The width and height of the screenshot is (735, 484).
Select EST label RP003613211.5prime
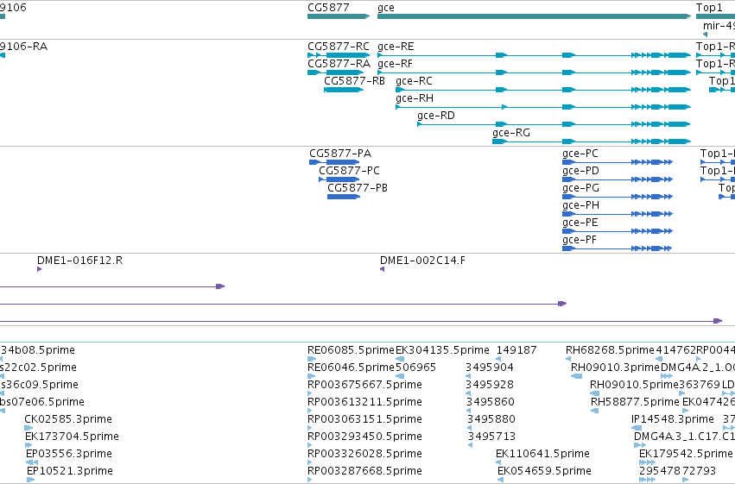364,402
